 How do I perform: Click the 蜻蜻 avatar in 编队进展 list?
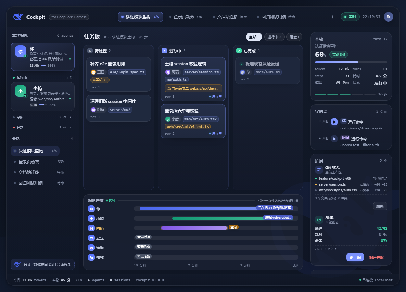[x=91, y=258]
